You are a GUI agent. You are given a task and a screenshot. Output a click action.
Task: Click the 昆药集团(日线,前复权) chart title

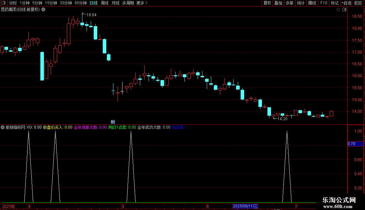click(x=20, y=10)
